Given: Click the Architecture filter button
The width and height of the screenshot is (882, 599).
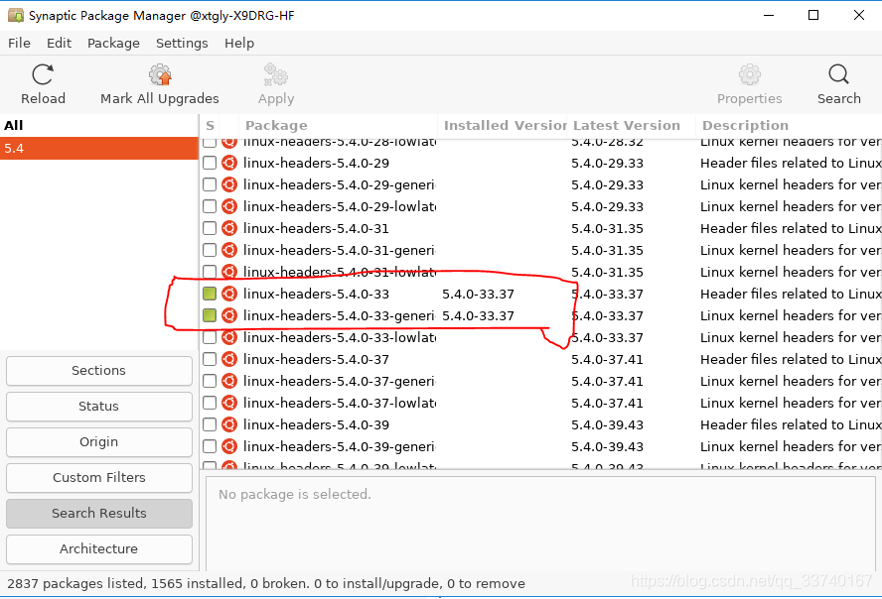Looking at the screenshot, I should pyautogui.click(x=99, y=549).
